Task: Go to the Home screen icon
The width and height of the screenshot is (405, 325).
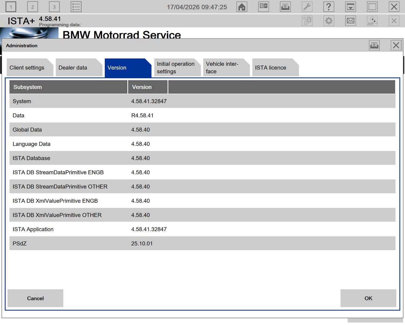Action: tap(242, 7)
